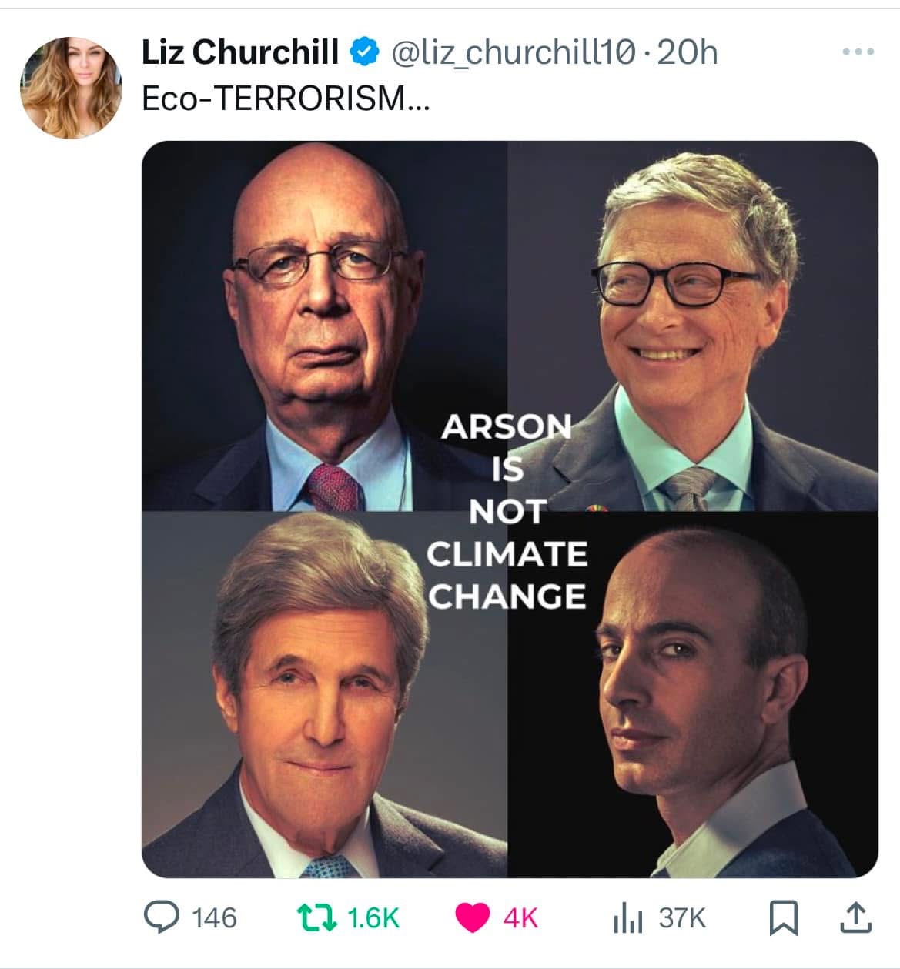The height and width of the screenshot is (969, 900).
Task: Open the view analytics bar chart icon
Action: pos(627,918)
